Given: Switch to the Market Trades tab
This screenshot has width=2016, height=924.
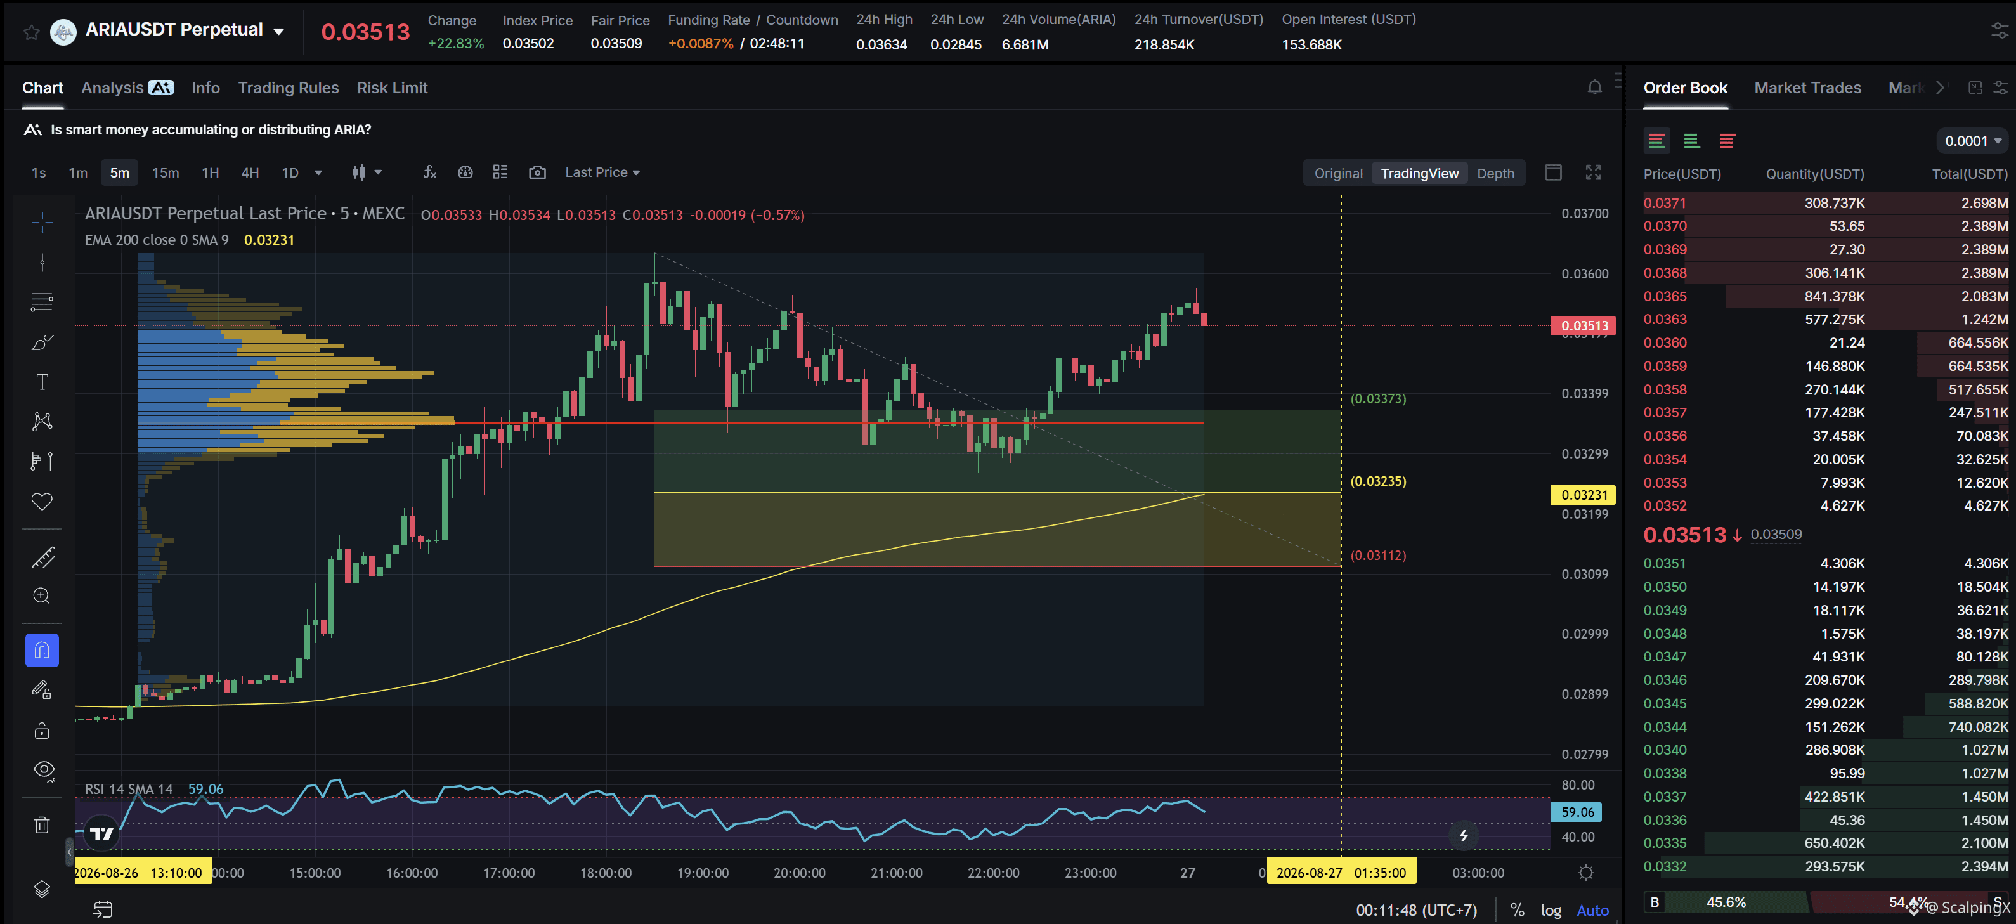Looking at the screenshot, I should tap(1807, 88).
